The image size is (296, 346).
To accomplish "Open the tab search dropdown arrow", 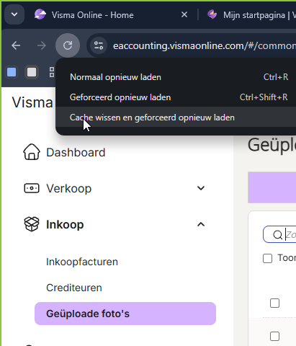I will pyautogui.click(x=14, y=14).
